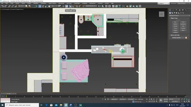Image resolution: width=191 pixels, height=107 pixels.
Task: Click the time slider handle
Action: pyautogui.click(x=9, y=94)
